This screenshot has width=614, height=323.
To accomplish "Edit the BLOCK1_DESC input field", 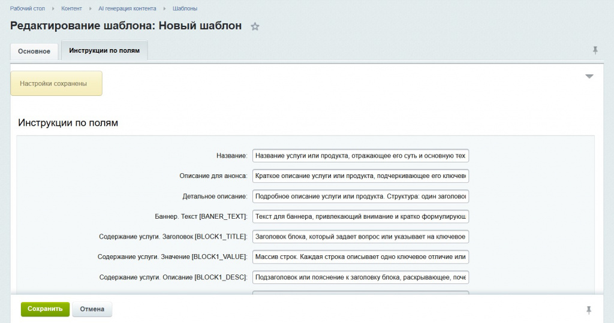I will point(360,277).
